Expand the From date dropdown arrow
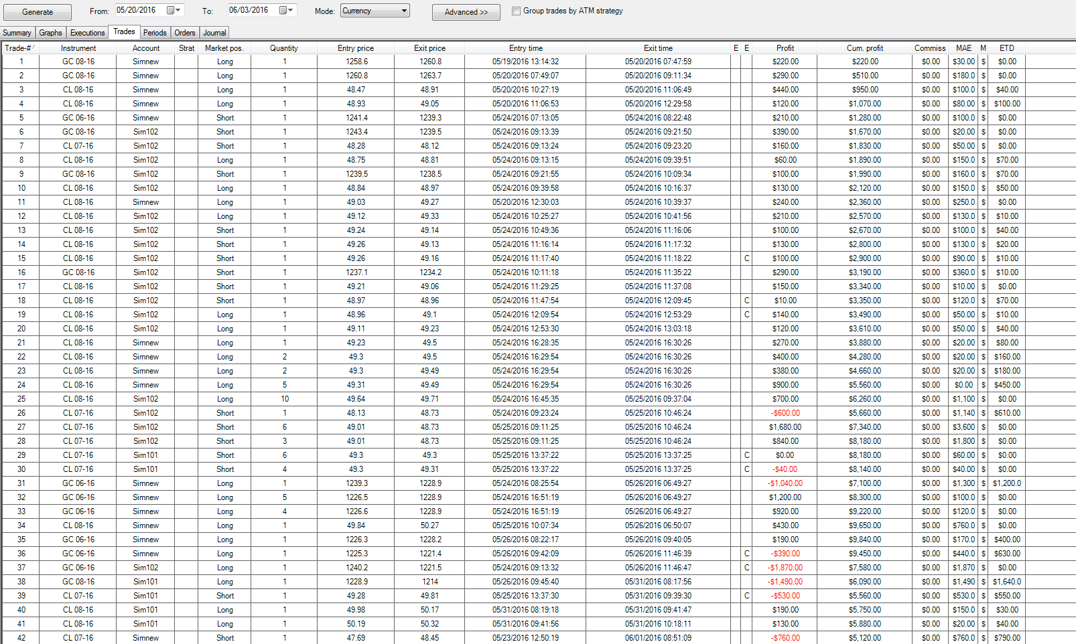Screen dimensions: 1076x644 pyautogui.click(x=178, y=10)
